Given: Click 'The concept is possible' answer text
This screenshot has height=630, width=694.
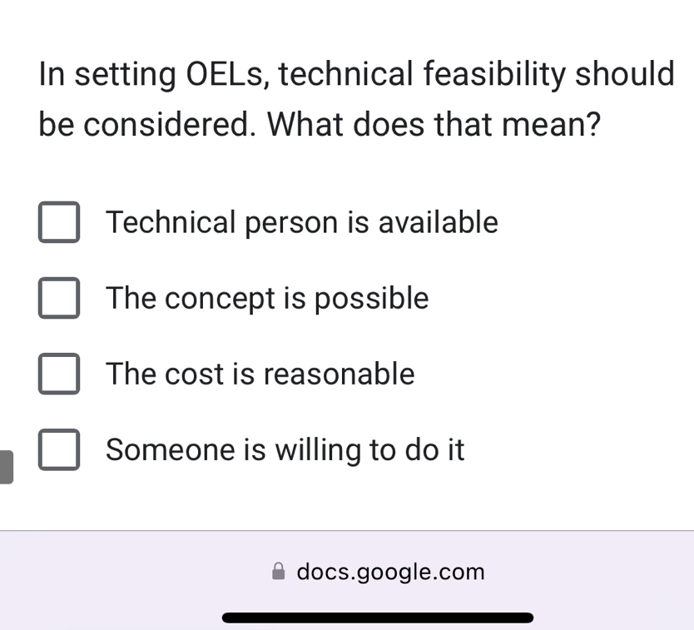Looking at the screenshot, I should (x=267, y=298).
